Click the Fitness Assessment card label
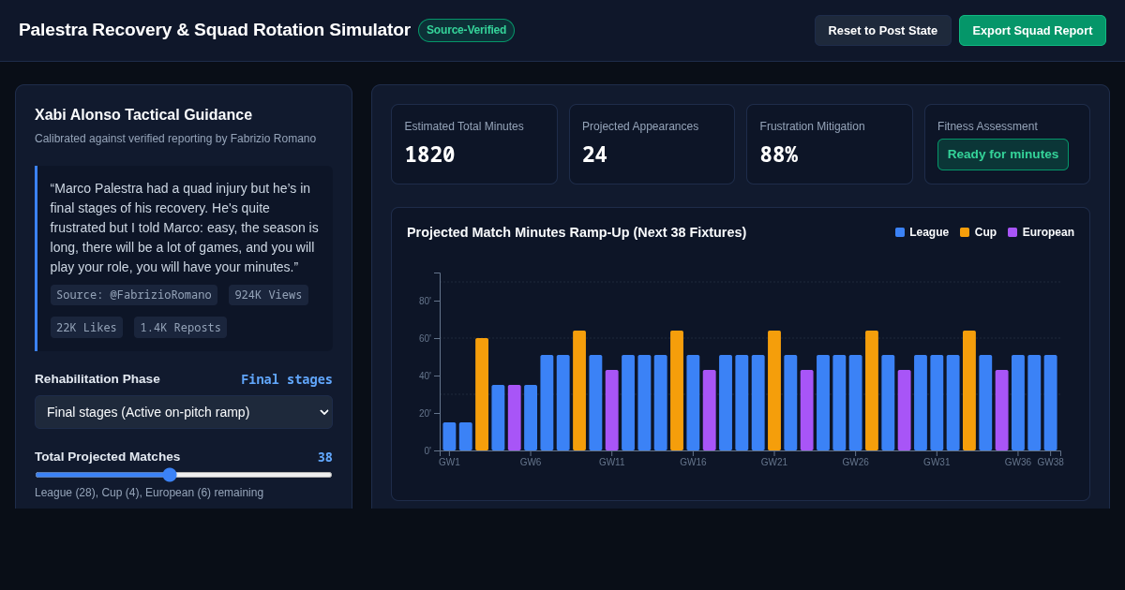This screenshot has width=1125, height=590. coord(987,126)
